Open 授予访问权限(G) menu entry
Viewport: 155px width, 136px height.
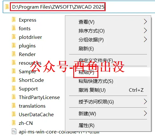(x=108, y=102)
